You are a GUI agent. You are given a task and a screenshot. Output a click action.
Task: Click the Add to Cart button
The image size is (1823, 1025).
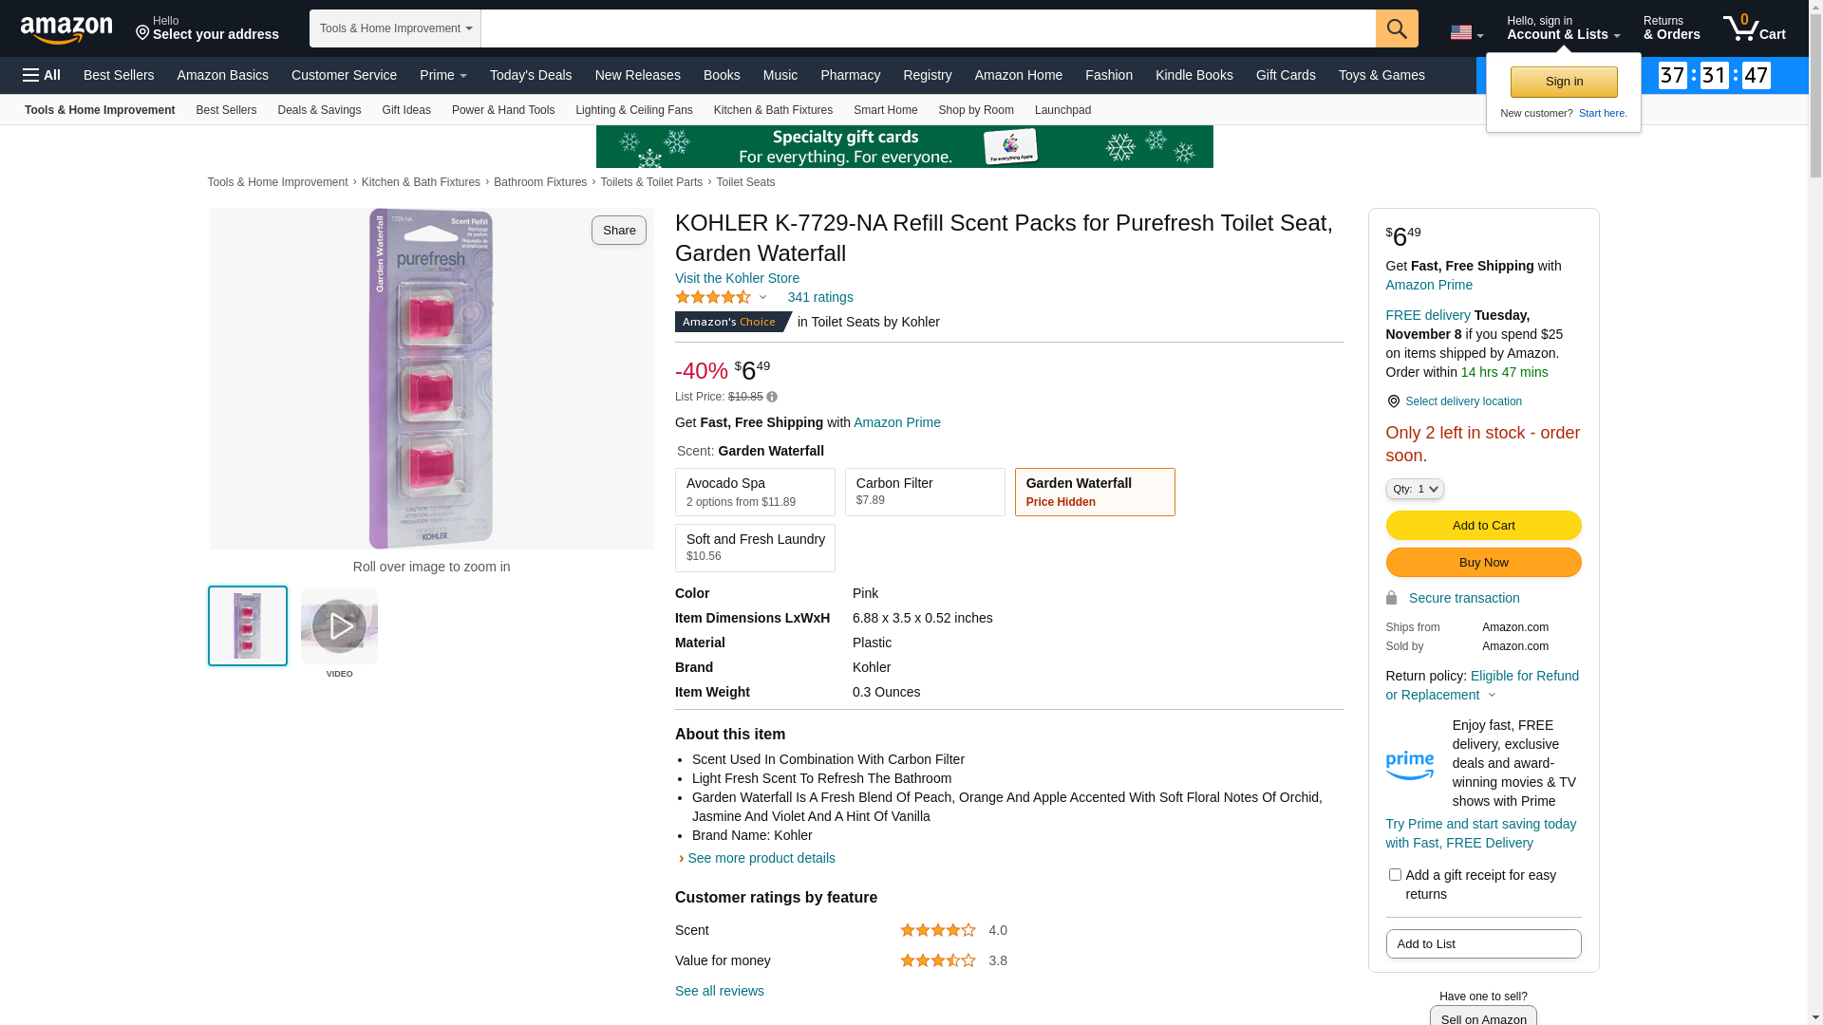click(x=1483, y=526)
